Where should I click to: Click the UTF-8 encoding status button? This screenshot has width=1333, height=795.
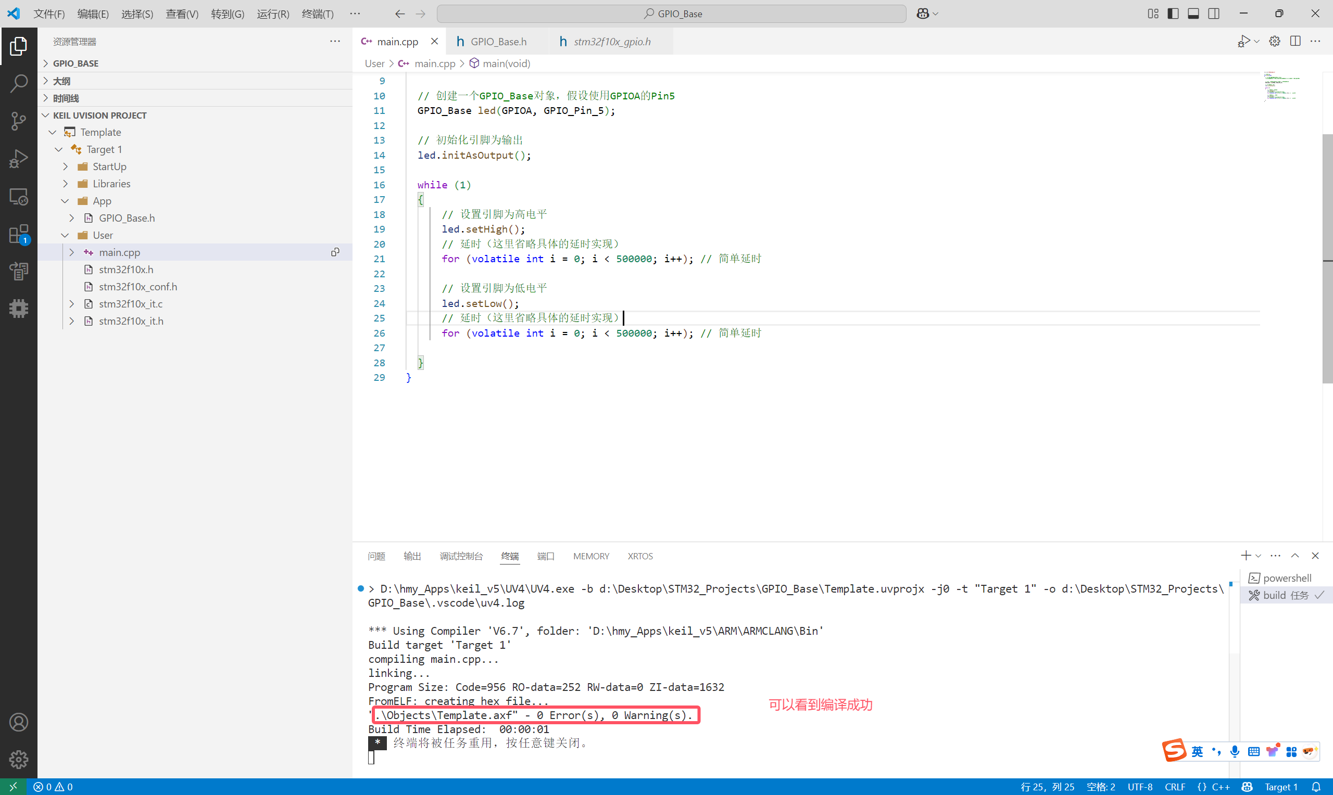pos(1139,787)
